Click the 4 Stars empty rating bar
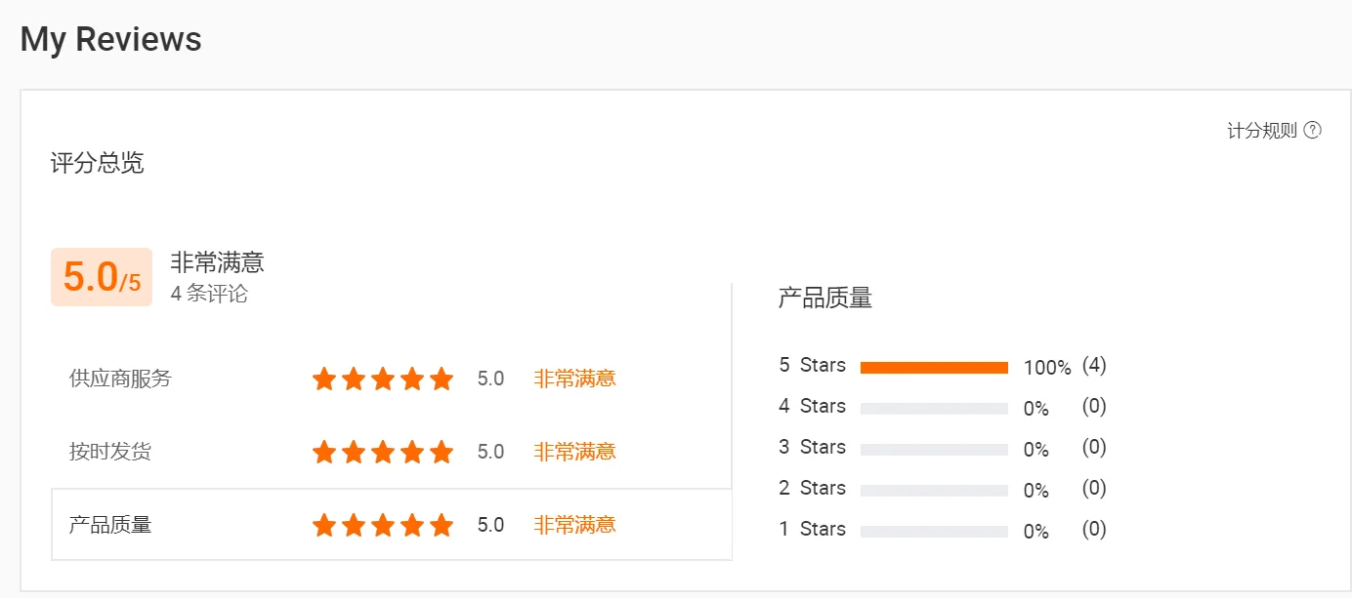The height and width of the screenshot is (598, 1352). coord(934,409)
